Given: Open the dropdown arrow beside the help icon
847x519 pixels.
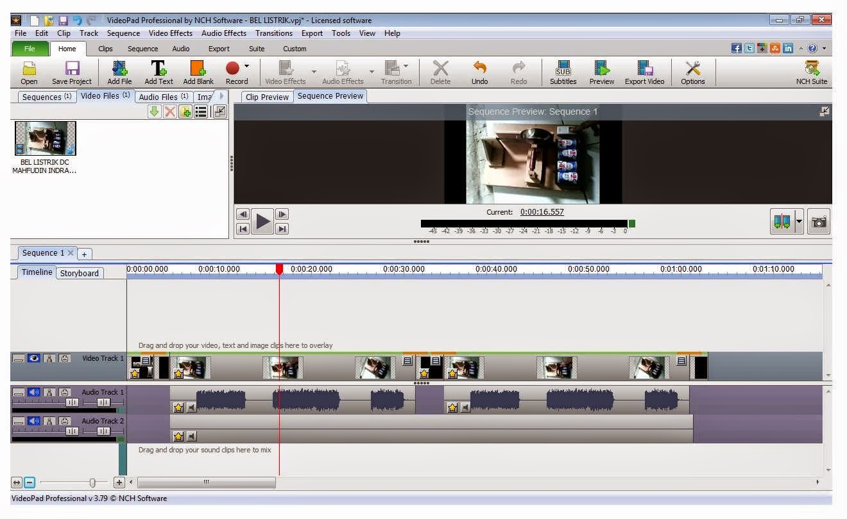Looking at the screenshot, I should click(x=824, y=48).
